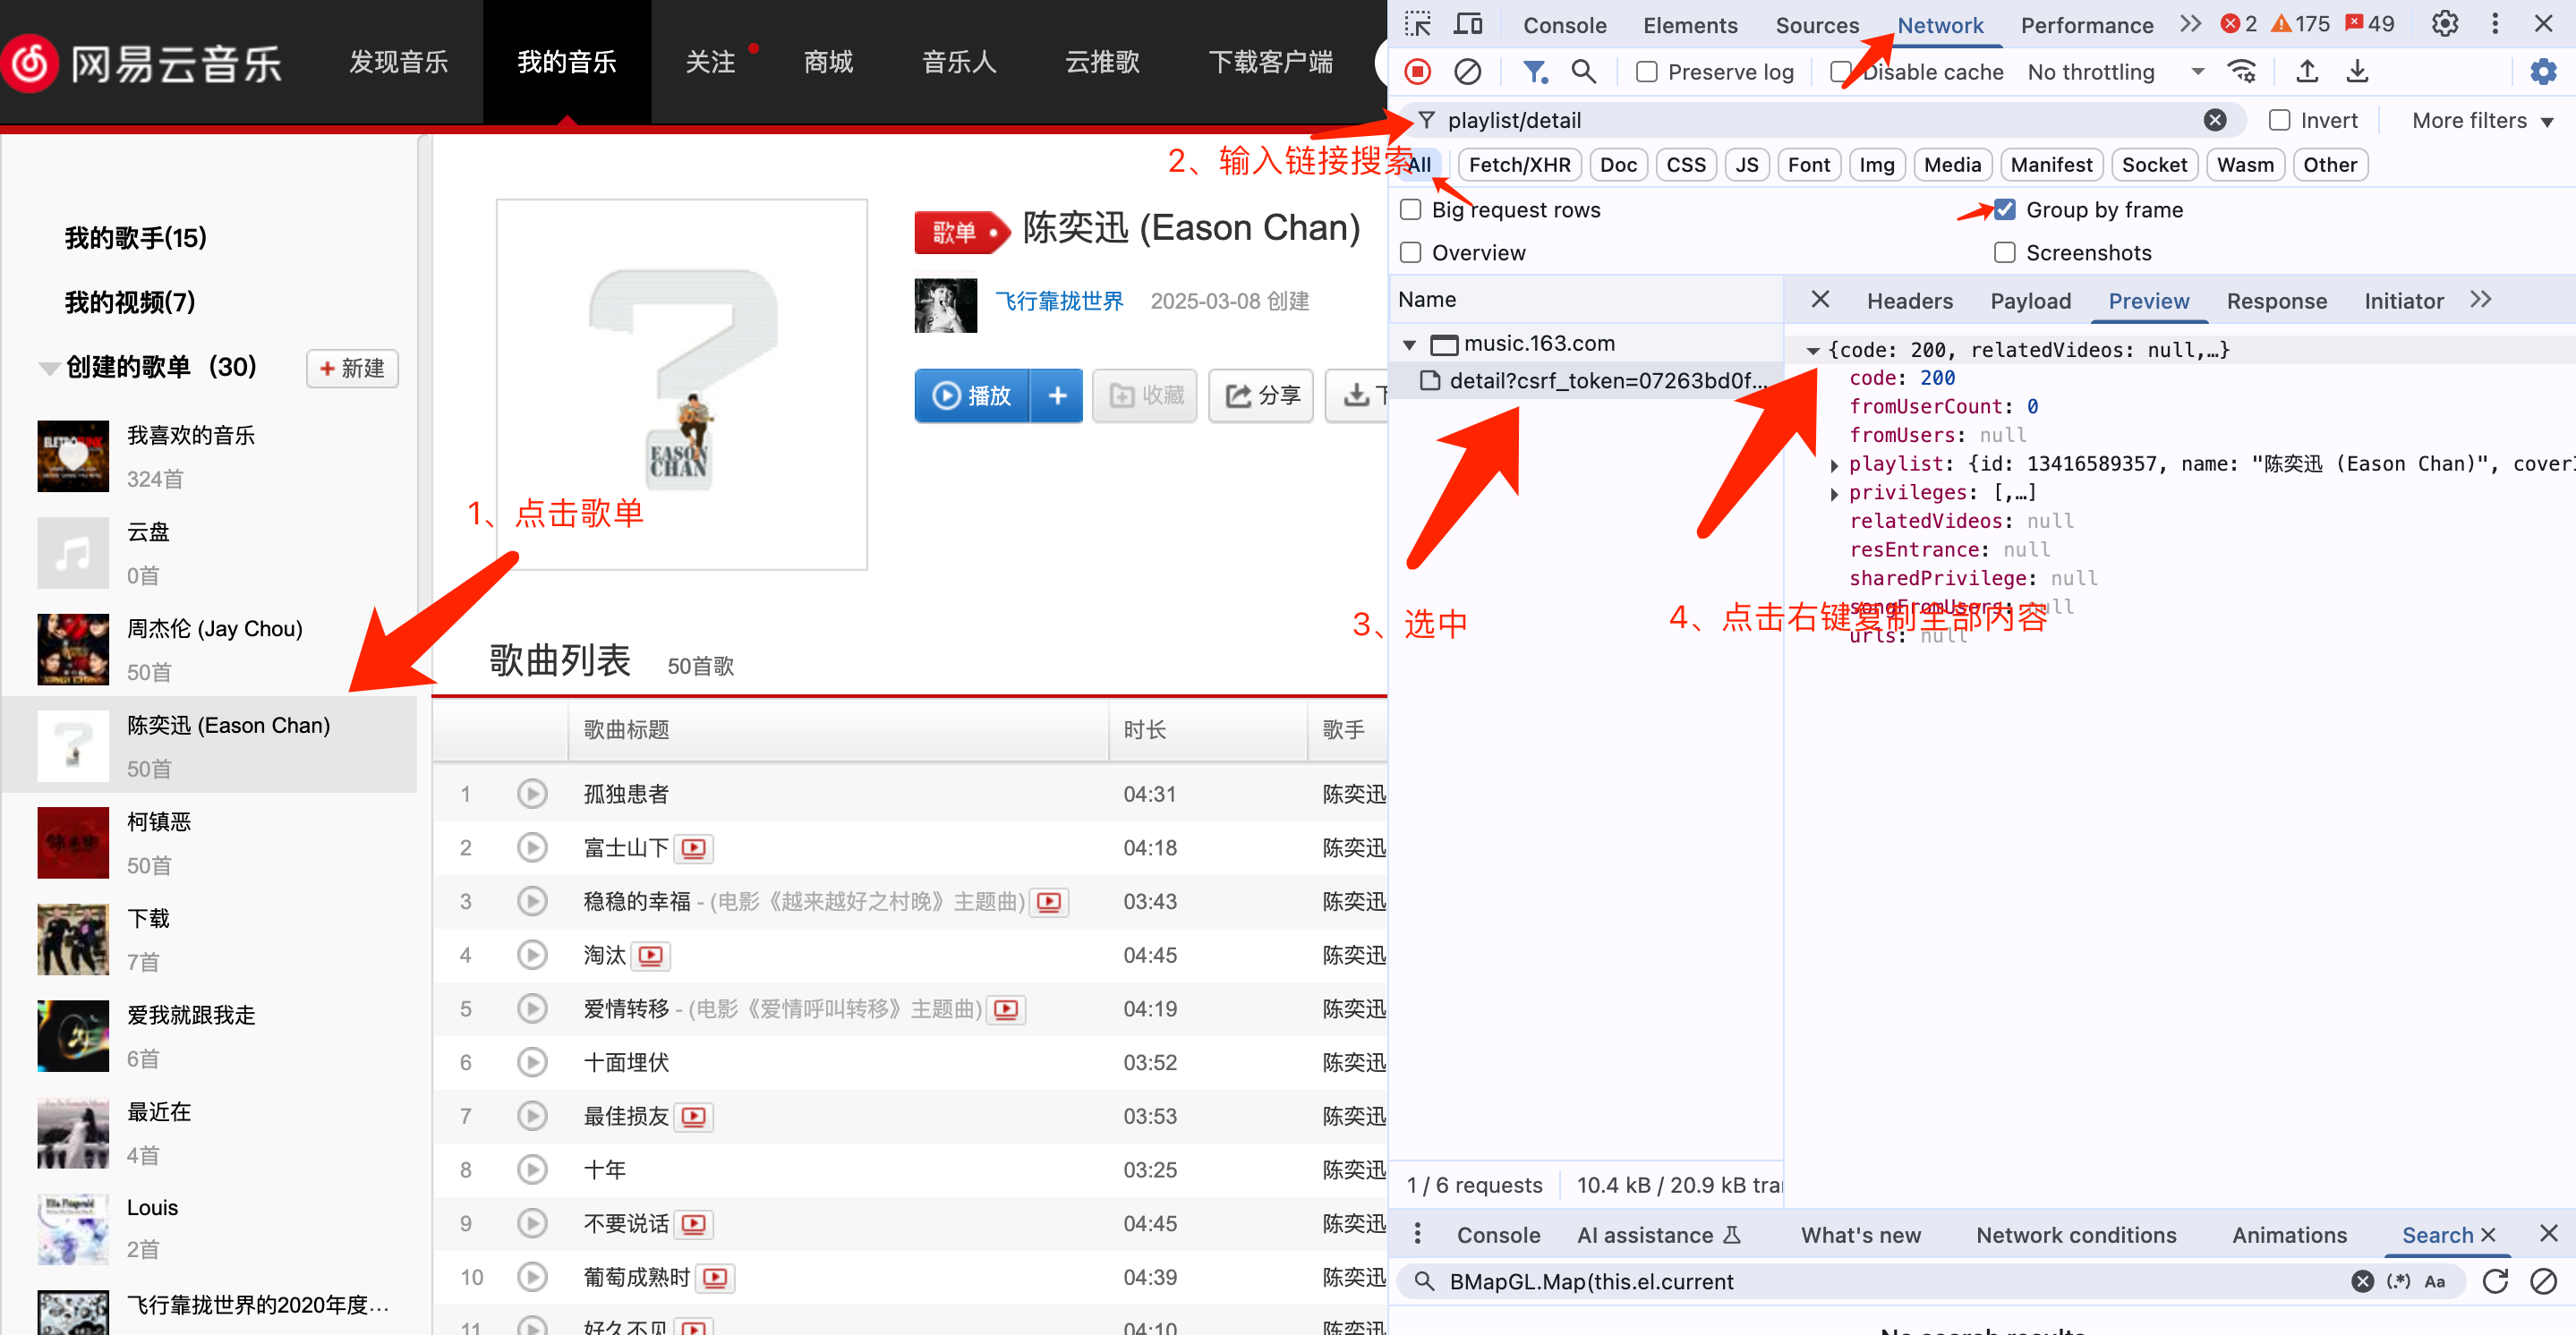This screenshot has width=2576, height=1335.
Task: Show the 49 issues badge
Action: pos(2369,24)
